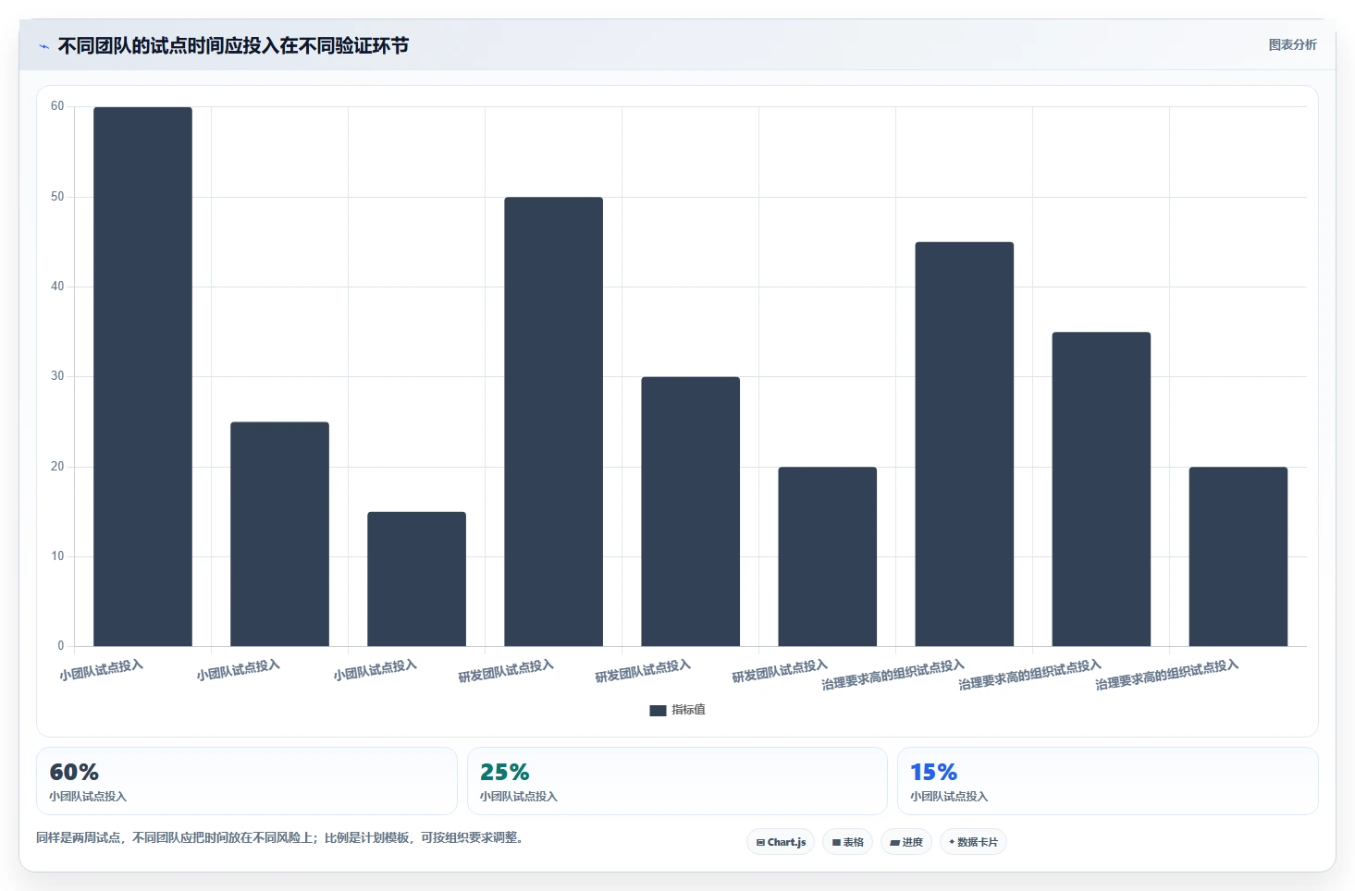Click the 治理要求高的组织 bar with value 35
Screen dimensions: 1355x891
1101,489
